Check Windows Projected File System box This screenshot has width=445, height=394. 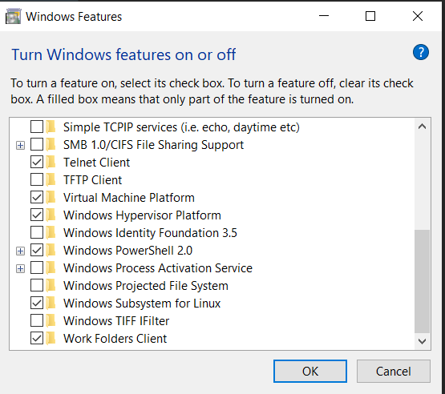point(37,285)
